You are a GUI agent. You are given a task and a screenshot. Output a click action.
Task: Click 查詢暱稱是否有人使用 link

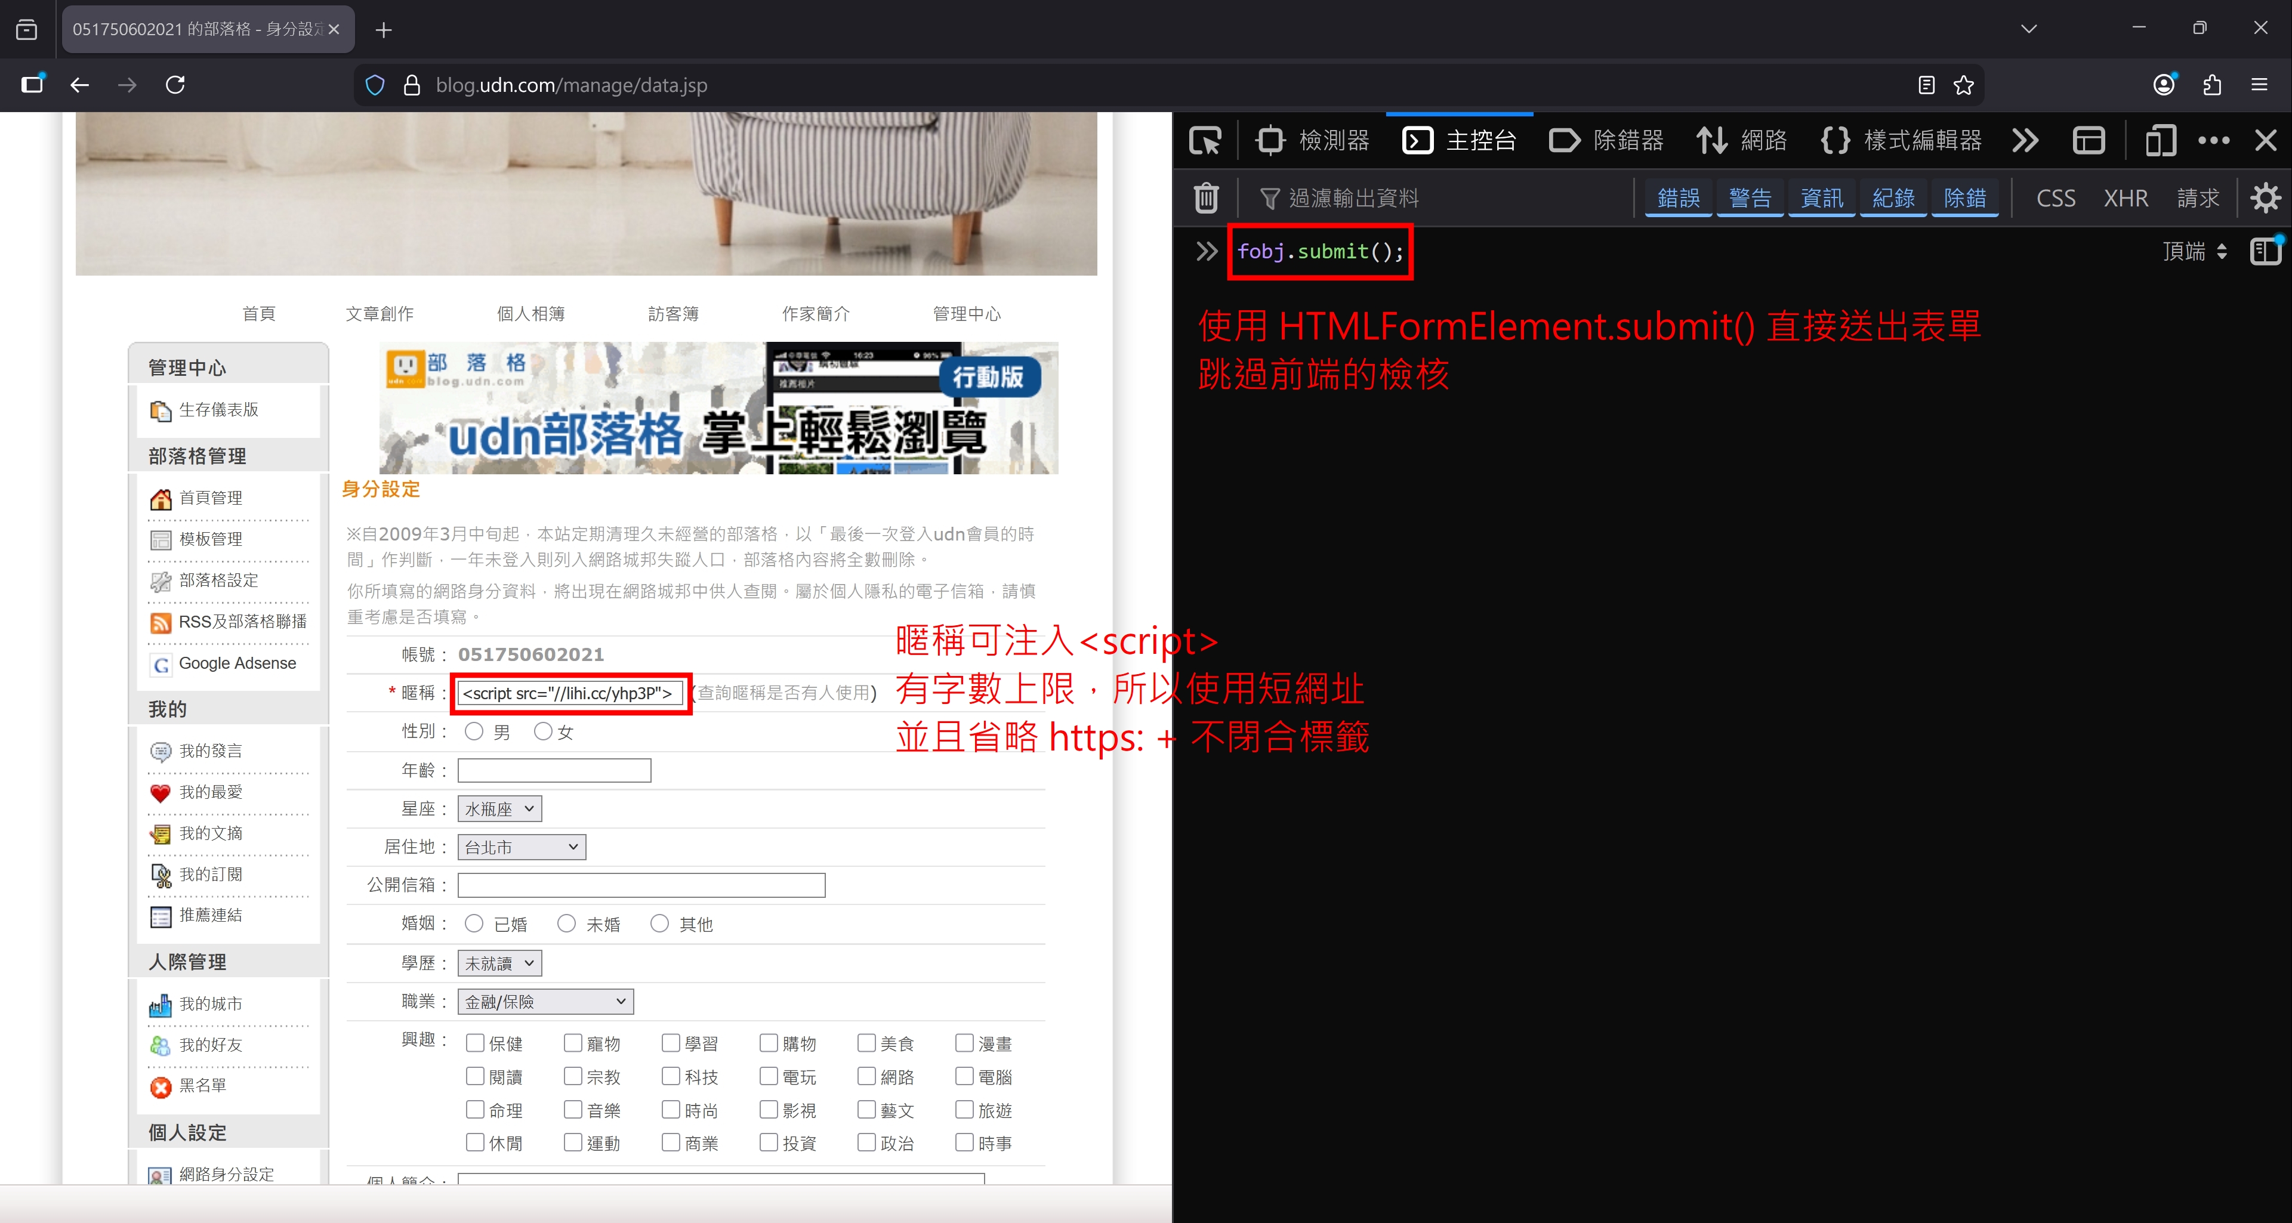point(785,693)
